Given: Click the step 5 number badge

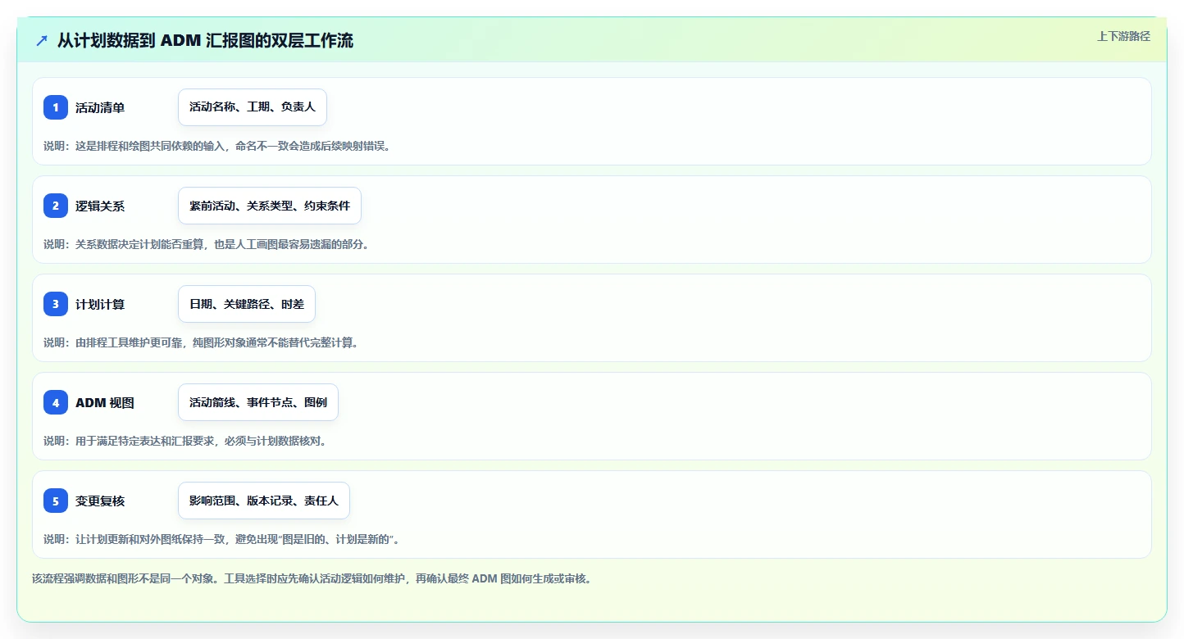Looking at the screenshot, I should pyautogui.click(x=56, y=501).
